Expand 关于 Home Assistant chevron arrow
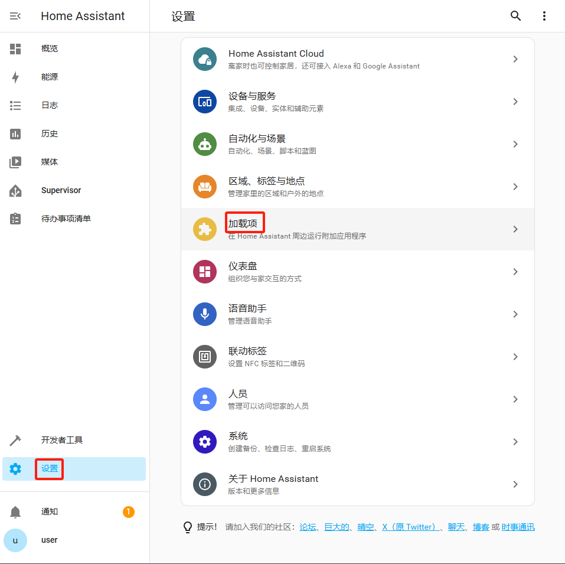Screen dimensions: 565x564 [515, 484]
